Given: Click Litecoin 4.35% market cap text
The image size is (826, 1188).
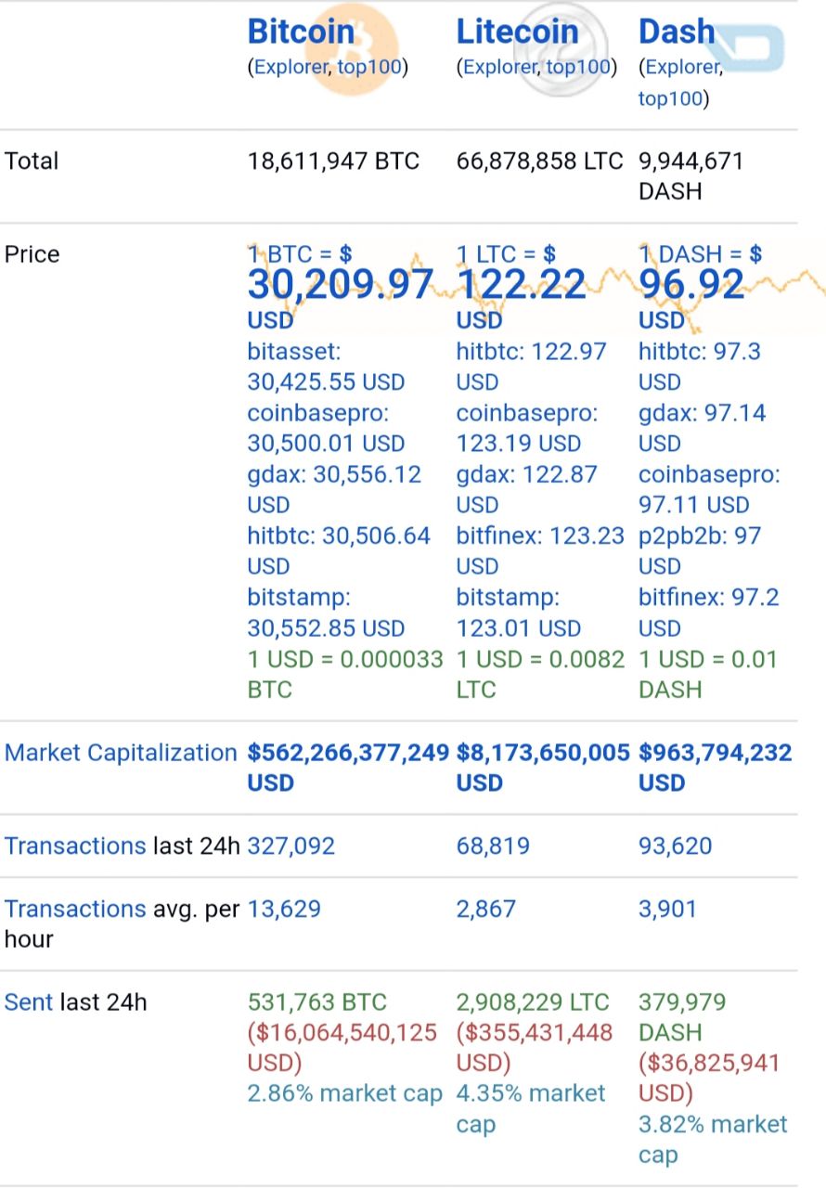Looking at the screenshot, I should [x=531, y=1109].
